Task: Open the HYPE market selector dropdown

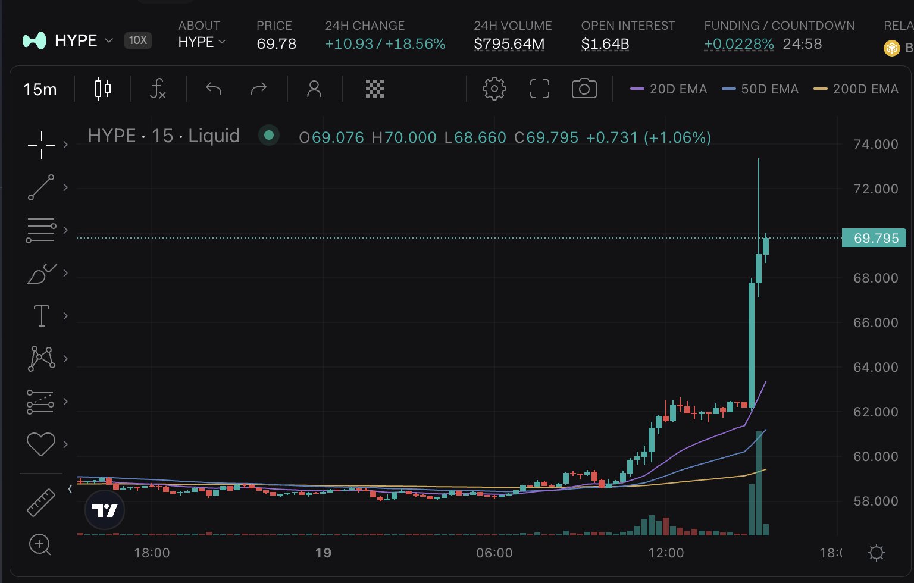Action: pos(68,40)
